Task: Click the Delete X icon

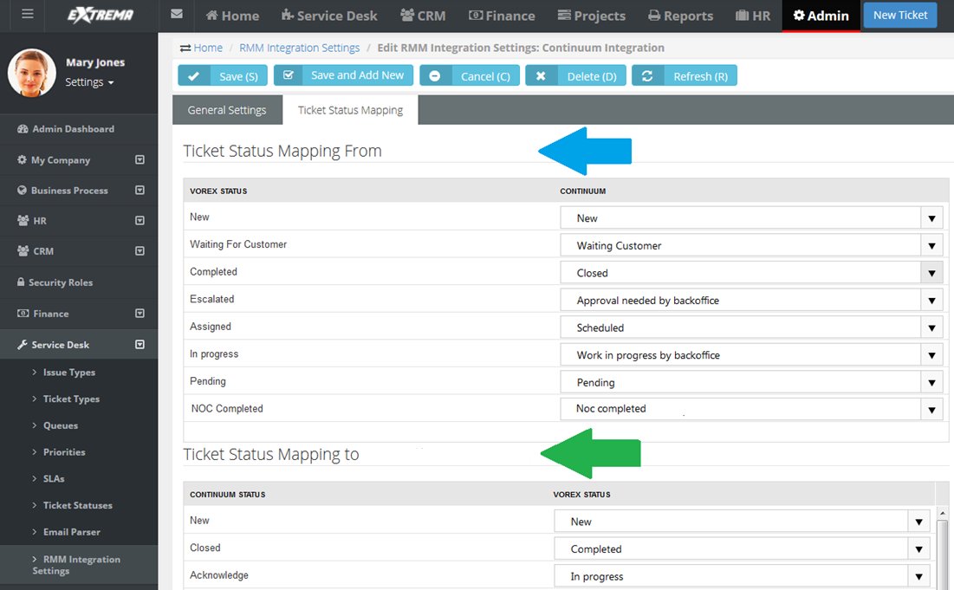Action: [x=541, y=76]
